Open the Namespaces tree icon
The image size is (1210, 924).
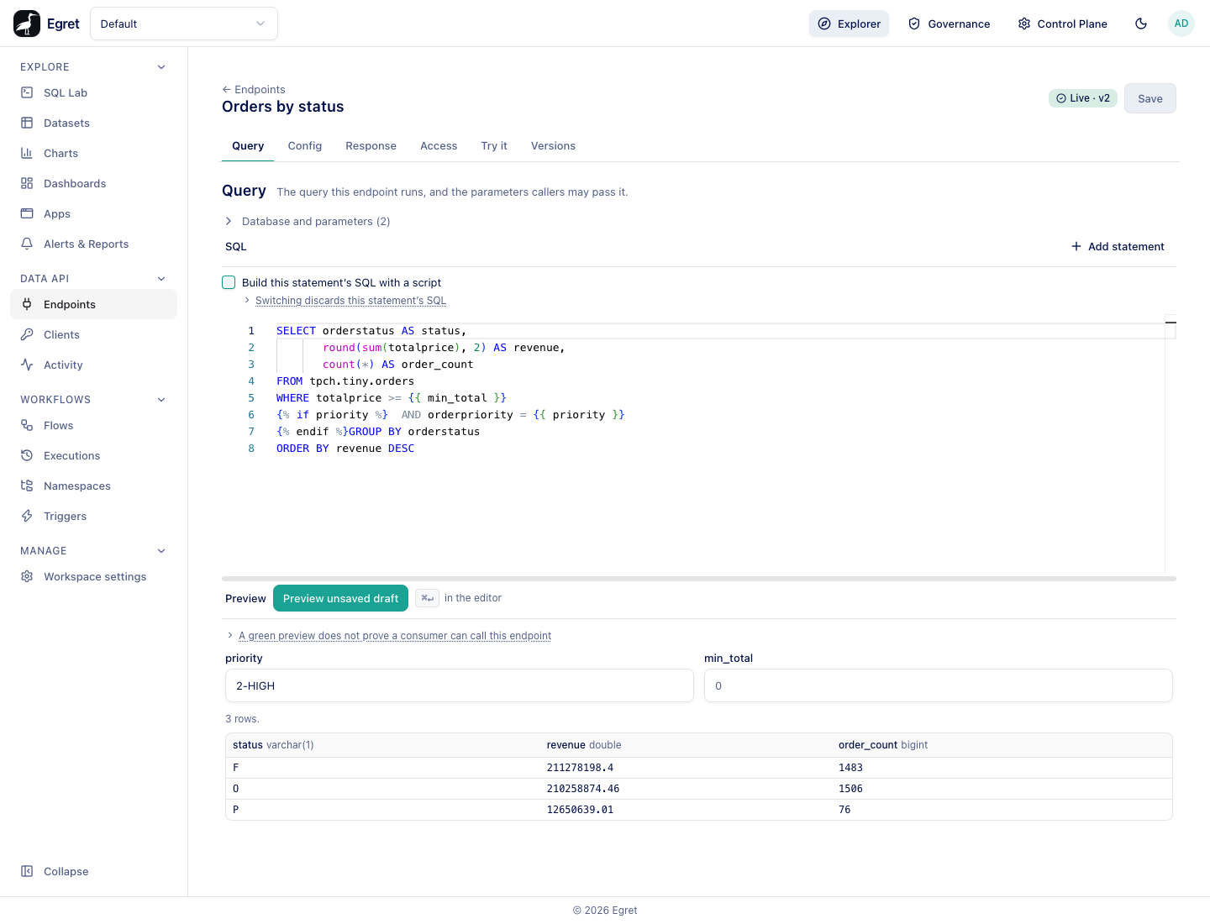click(27, 486)
